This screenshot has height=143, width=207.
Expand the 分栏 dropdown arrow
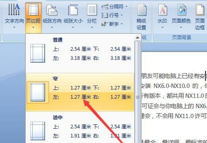tap(92, 27)
